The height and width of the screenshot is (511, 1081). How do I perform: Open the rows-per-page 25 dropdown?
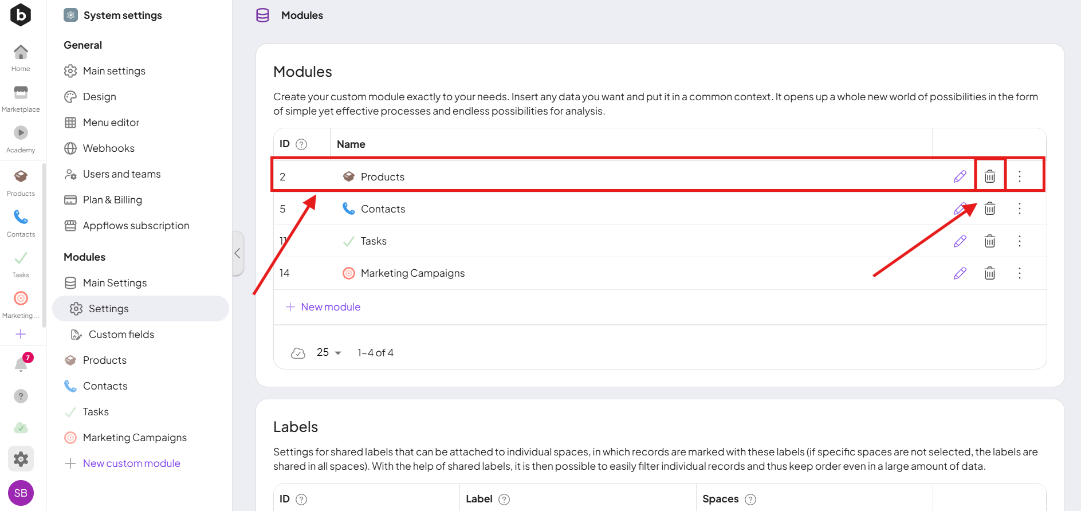pos(329,352)
